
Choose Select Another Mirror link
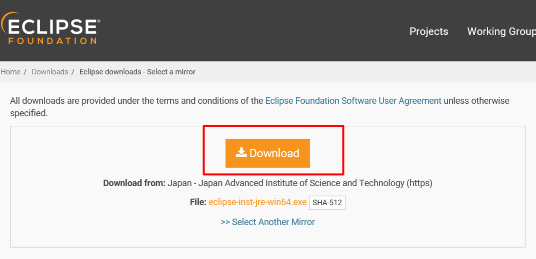[267, 222]
